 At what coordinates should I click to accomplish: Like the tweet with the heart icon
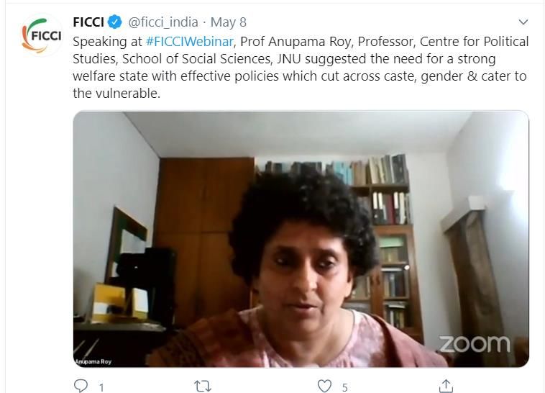tap(325, 386)
